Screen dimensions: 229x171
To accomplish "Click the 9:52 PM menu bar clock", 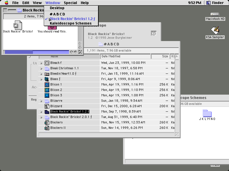I will click(195, 3).
